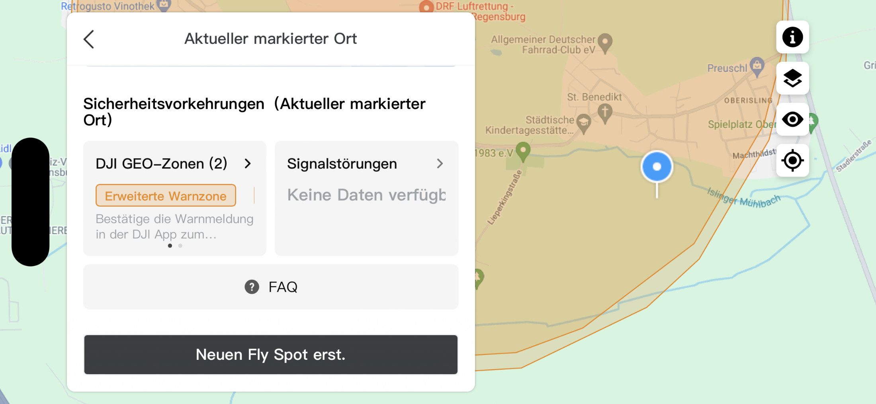Select first GEO zone page dot
The image size is (876, 404).
[170, 246]
